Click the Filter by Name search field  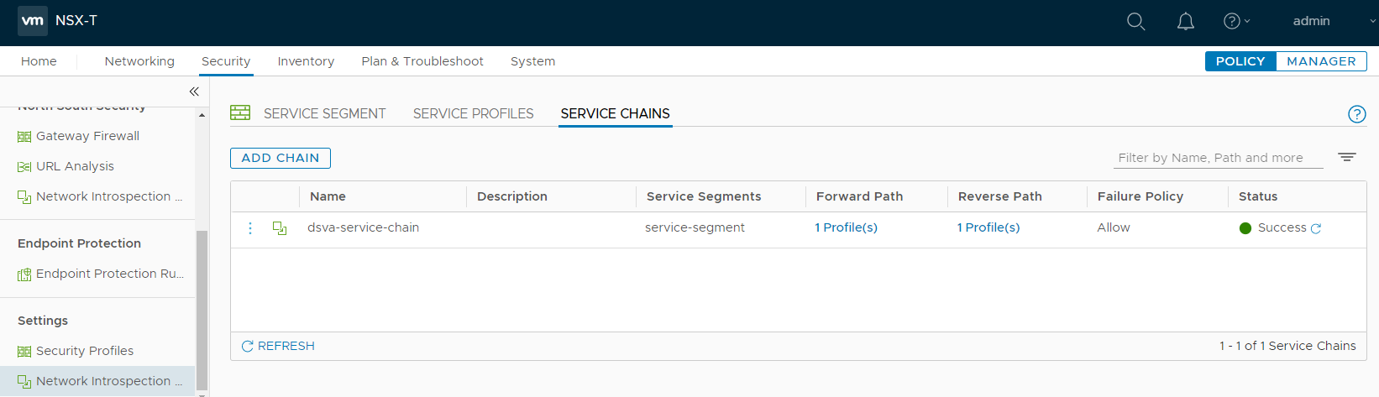1217,158
